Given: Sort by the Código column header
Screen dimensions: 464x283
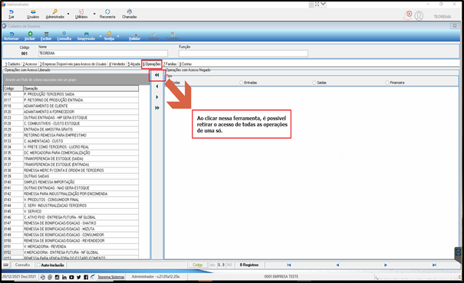Looking at the screenshot, I should point(13,88).
